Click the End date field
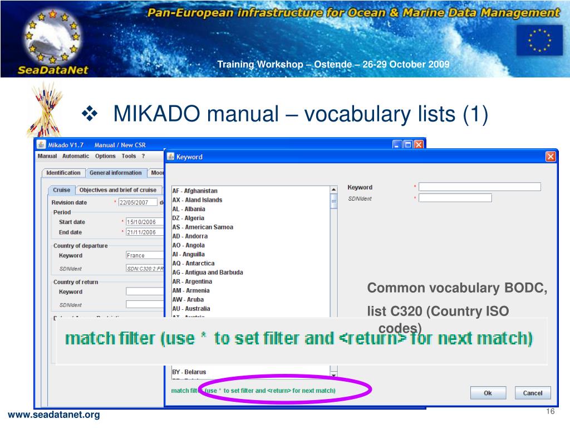This screenshot has width=570, height=428. click(145, 232)
